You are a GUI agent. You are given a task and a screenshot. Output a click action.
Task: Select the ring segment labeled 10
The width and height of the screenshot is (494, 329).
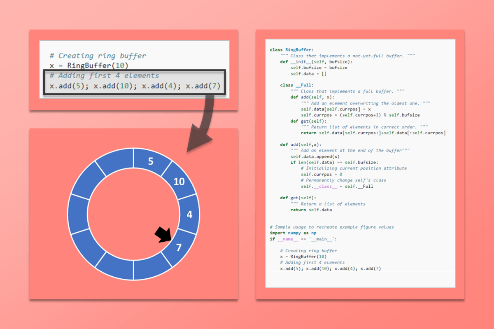[x=179, y=181]
